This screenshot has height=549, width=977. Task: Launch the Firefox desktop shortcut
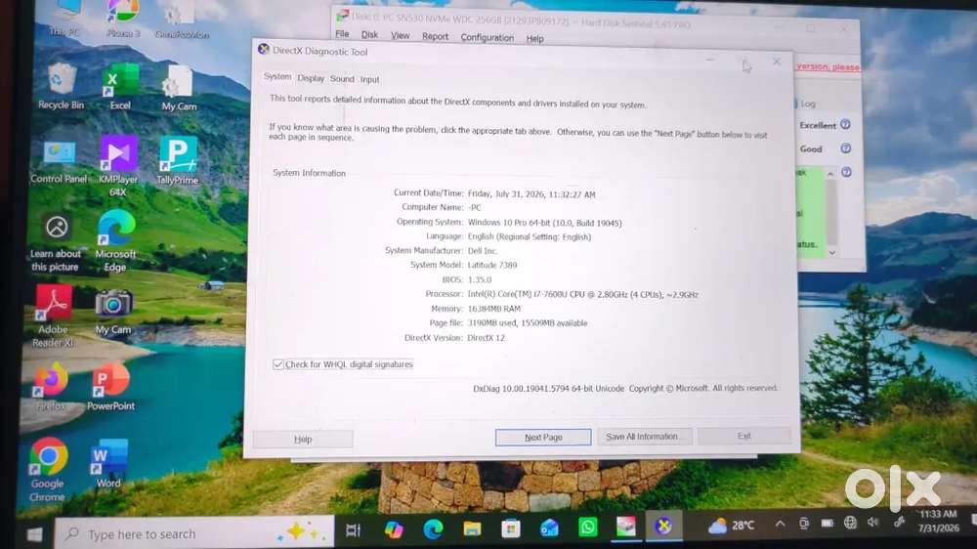coord(51,388)
